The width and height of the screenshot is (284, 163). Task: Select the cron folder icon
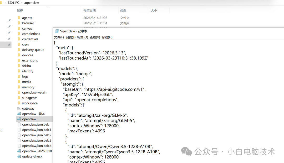point(19,44)
